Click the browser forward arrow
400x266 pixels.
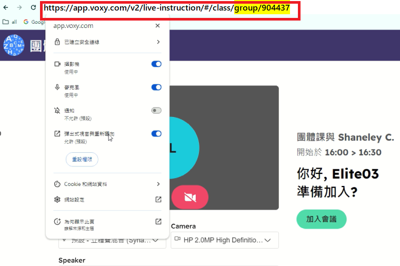tap(19, 7)
